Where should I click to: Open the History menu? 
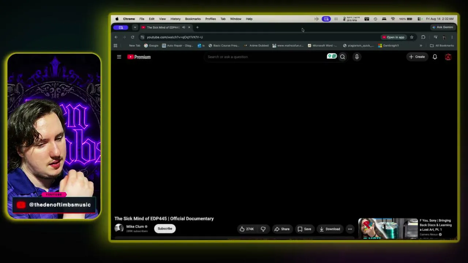click(175, 19)
